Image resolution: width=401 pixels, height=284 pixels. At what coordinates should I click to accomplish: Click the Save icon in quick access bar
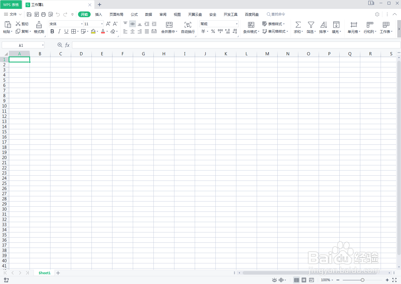pos(29,14)
